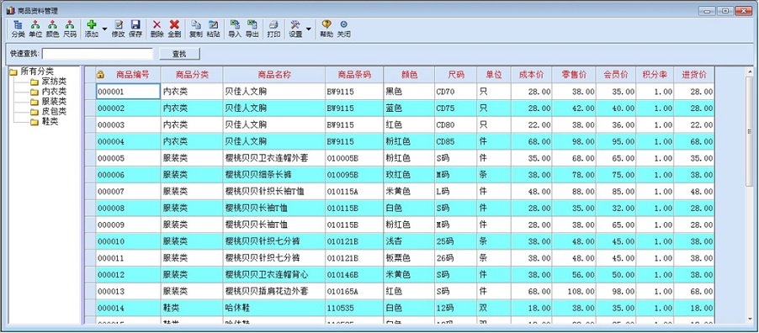This screenshot has height=333, width=759.
Task: Click the 打印 print toolbar icon
Action: pyautogui.click(x=273, y=29)
